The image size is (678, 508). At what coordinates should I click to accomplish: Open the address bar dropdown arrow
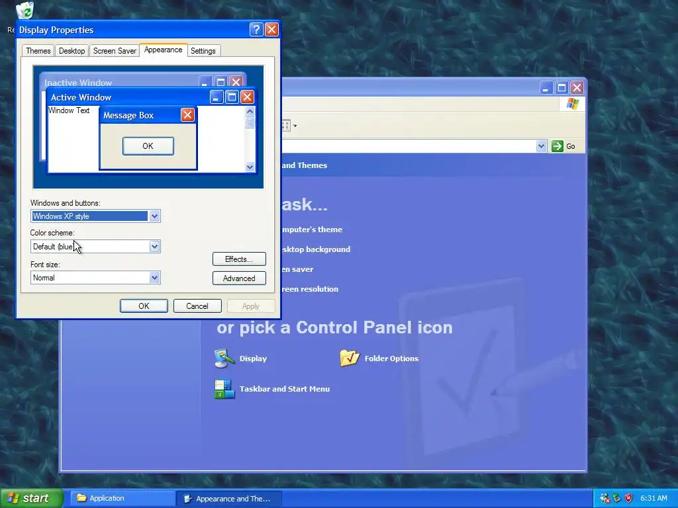click(x=541, y=146)
